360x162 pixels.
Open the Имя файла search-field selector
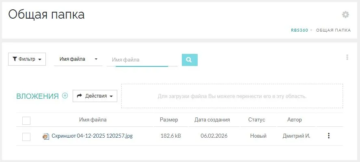[x=78, y=59]
